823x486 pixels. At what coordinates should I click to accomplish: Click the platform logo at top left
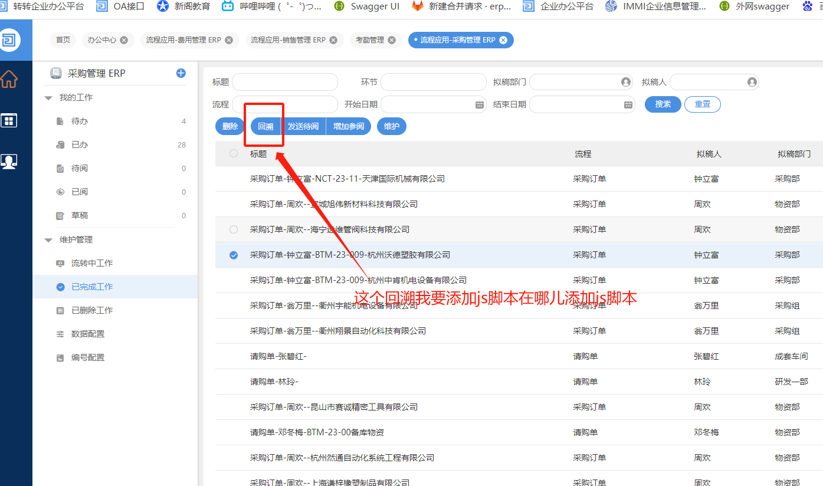click(x=9, y=40)
